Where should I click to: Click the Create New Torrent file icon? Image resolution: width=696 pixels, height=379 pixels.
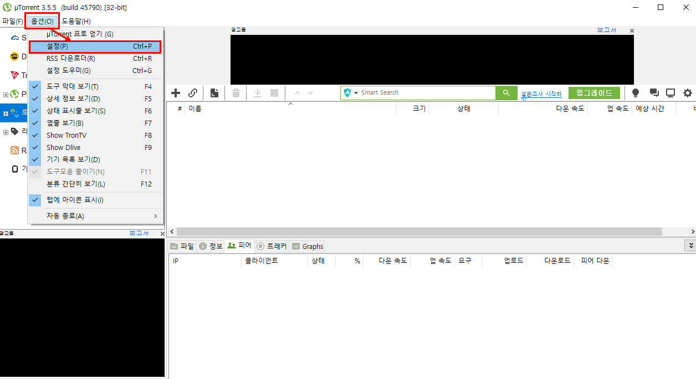(x=214, y=93)
